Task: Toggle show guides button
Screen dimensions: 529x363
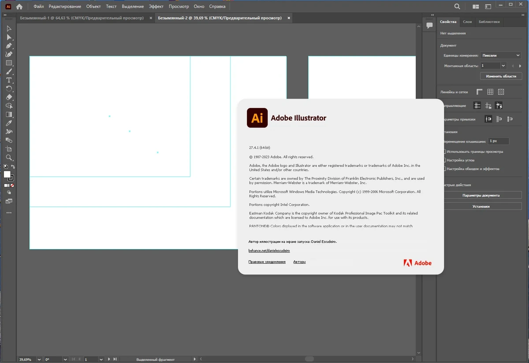Action: (x=477, y=105)
